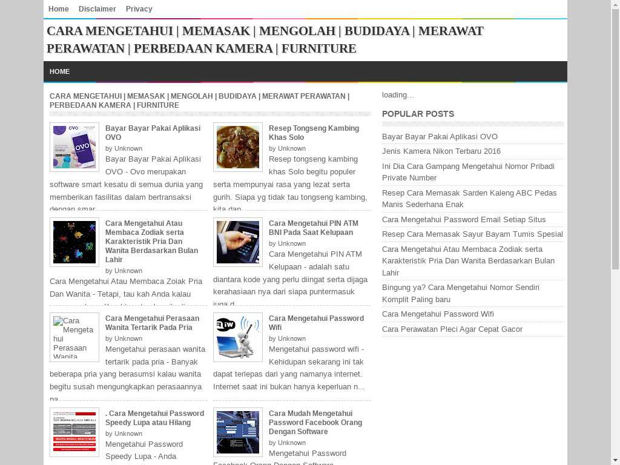Viewport: 620px width, 465px height.
Task: Click the ATM PIN keypad thumbnail
Action: (237, 242)
